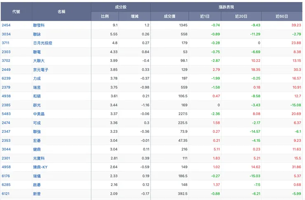Click stock code 6285
The width and height of the screenshot is (305, 200).
point(6,184)
